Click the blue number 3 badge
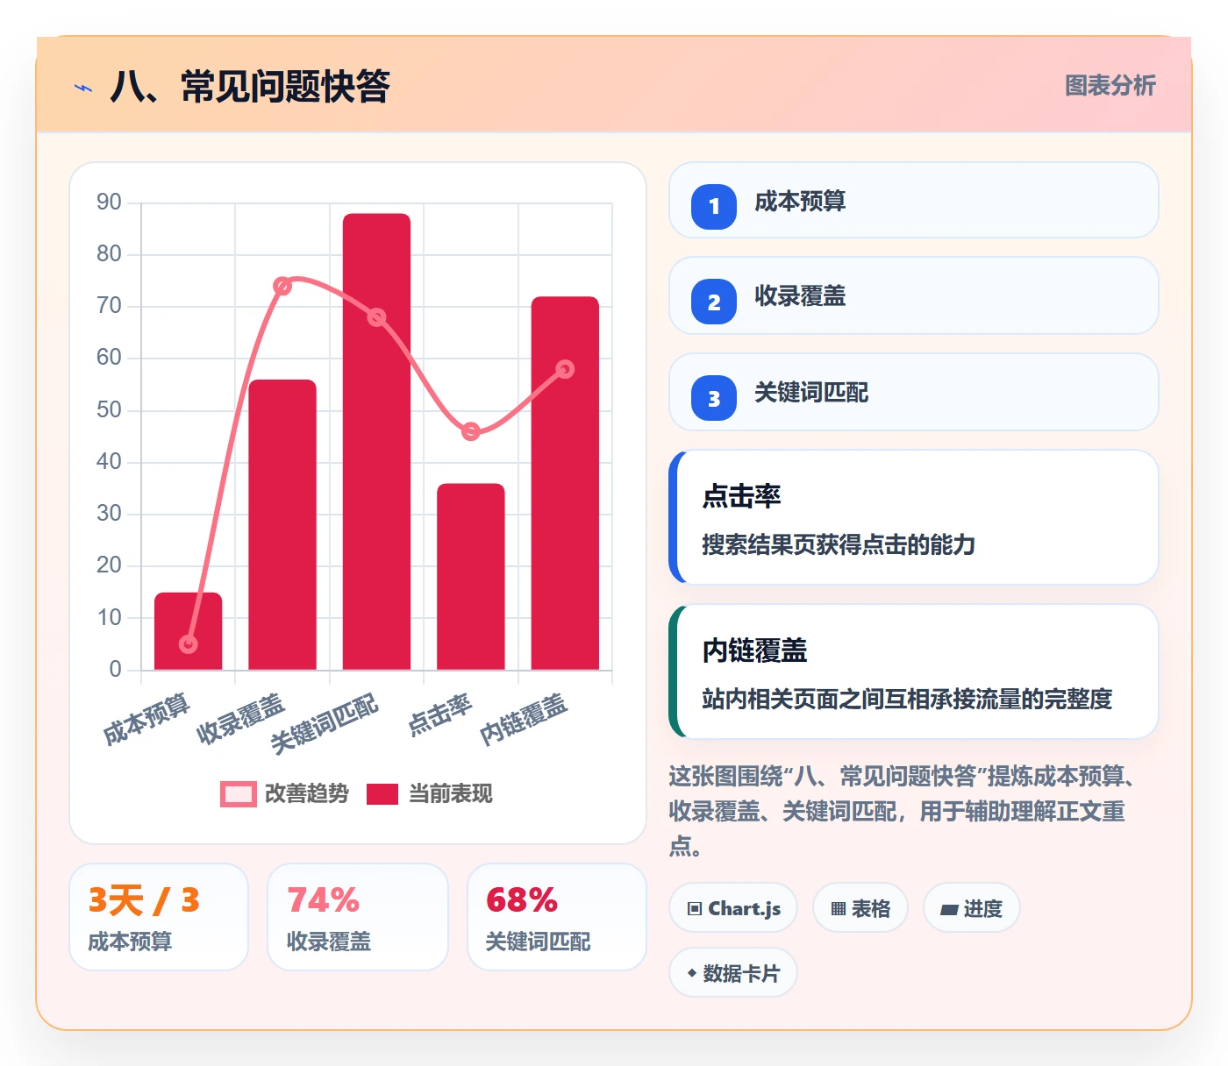1228x1066 pixels. pos(714,398)
